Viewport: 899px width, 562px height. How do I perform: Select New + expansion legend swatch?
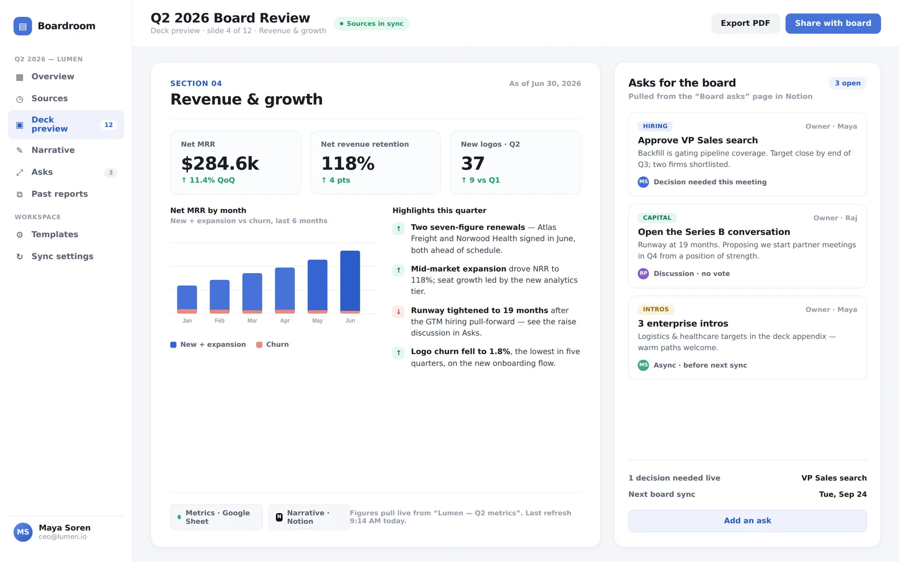tap(174, 345)
